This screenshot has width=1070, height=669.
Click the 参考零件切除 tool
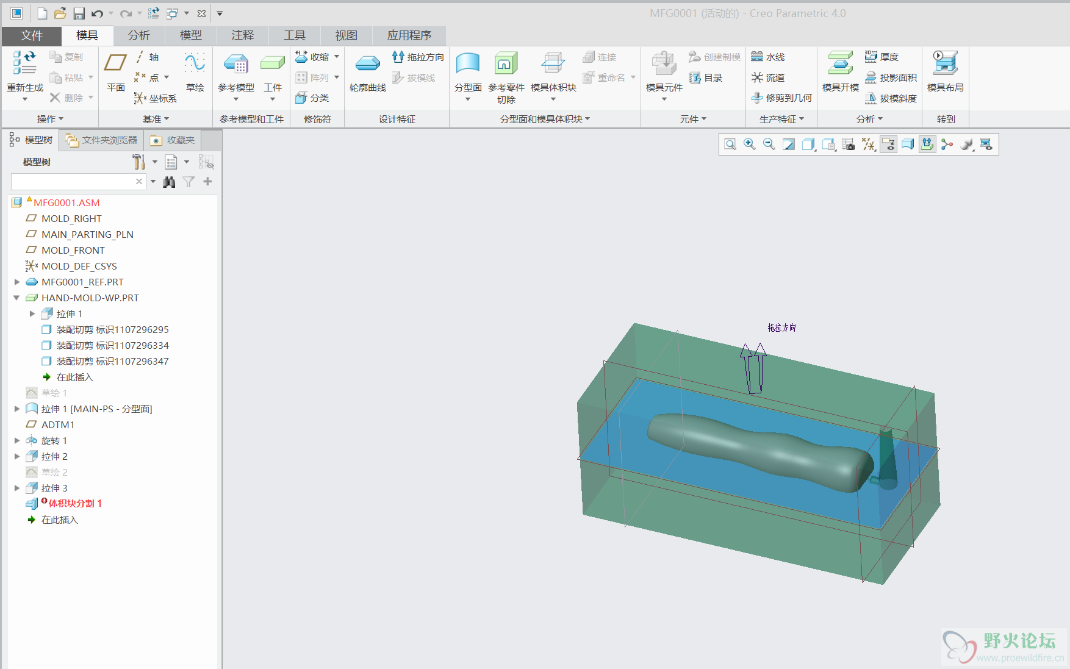tap(506, 77)
